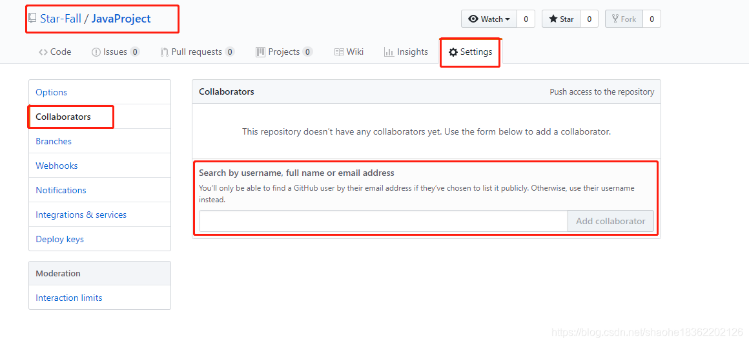Click the Fork button
This screenshot has height=344, width=749.
click(624, 19)
